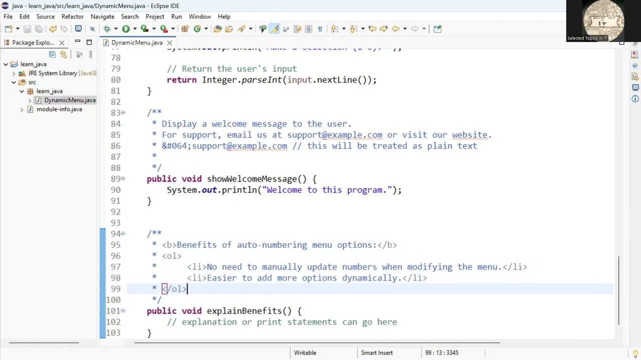Open dropdown beside Run icon

point(135,28)
